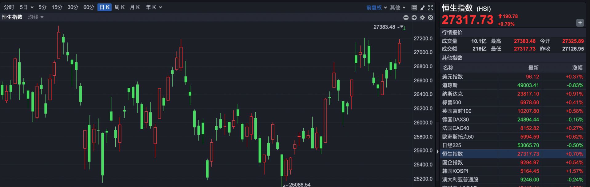Open the 其他 options dropdown
Image resolution: width=590 pixels, height=187 pixels.
[398, 8]
